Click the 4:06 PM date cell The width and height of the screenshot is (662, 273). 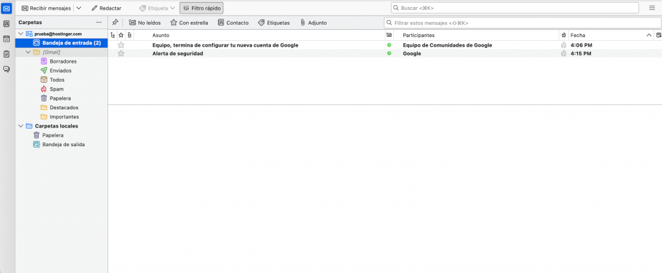(x=581, y=45)
